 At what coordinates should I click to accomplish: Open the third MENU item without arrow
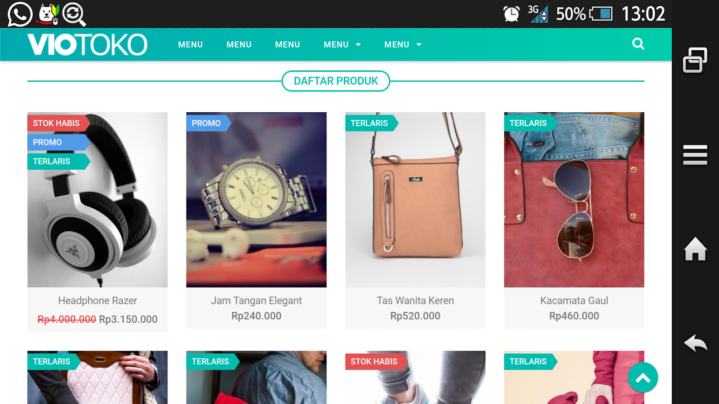point(288,44)
